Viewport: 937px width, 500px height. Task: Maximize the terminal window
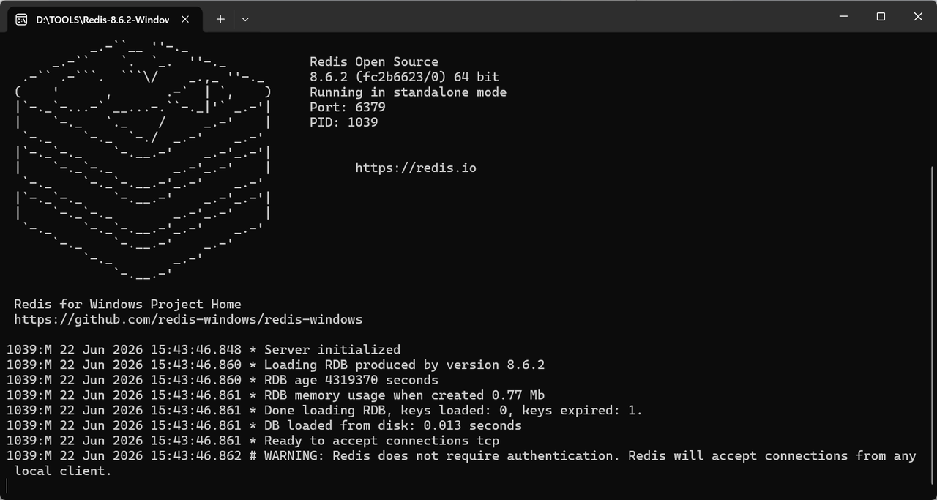pyautogui.click(x=881, y=17)
